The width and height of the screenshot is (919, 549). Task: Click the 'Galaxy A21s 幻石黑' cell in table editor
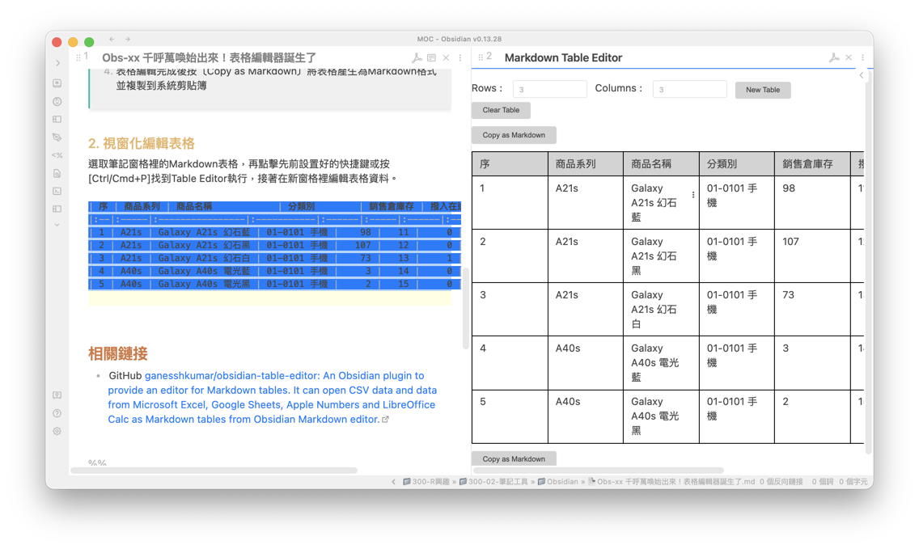pyautogui.click(x=661, y=256)
